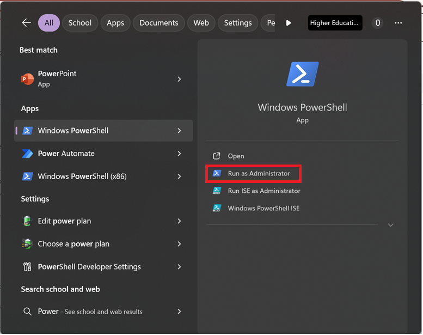Click the Edit power plan battery icon

coord(27,221)
